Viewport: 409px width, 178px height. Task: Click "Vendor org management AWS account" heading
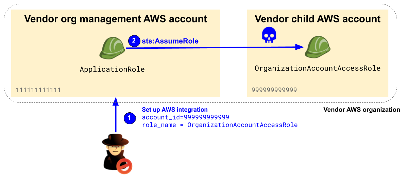pos(116,19)
